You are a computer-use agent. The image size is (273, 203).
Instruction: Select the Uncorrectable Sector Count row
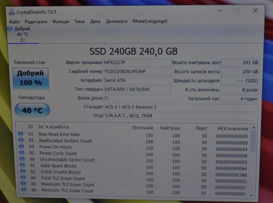click(133, 160)
